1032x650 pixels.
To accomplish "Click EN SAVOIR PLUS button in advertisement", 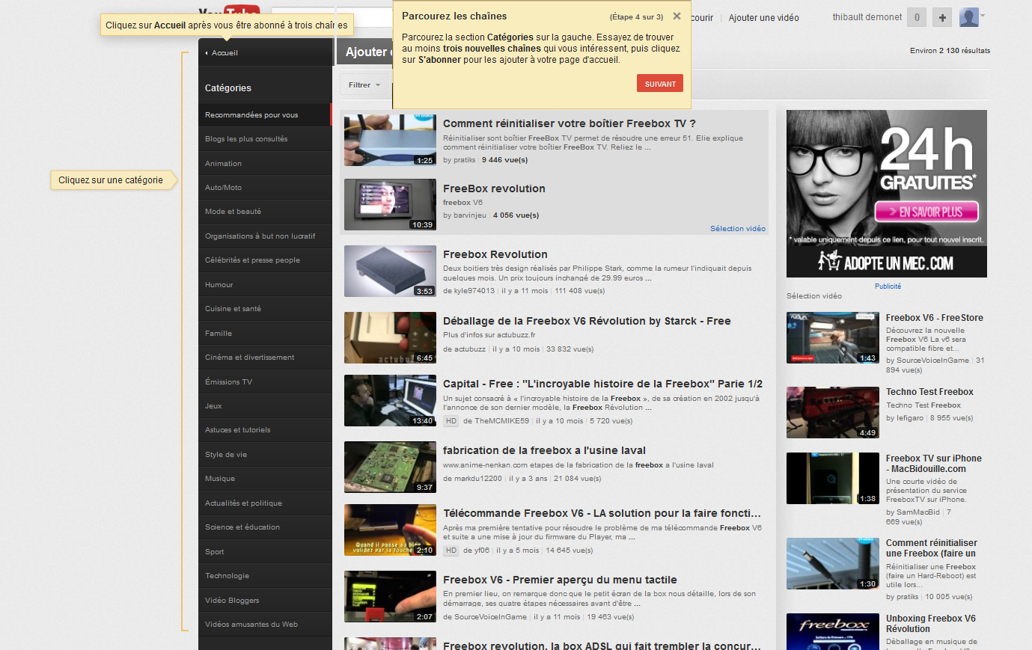I will pyautogui.click(x=926, y=212).
